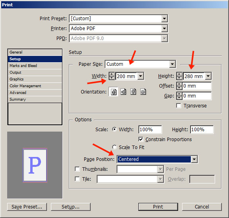Uncheck Constrain Proportions
The height and width of the screenshot is (218, 229).
[x=141, y=140]
